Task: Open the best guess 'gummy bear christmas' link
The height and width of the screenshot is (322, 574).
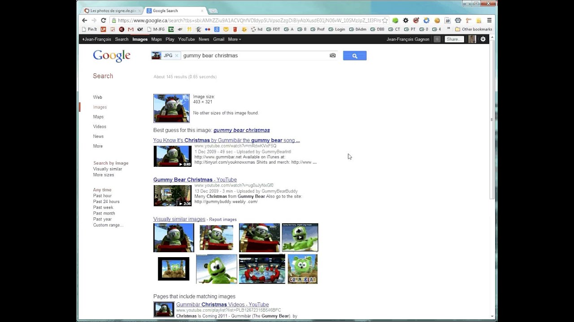Action: point(242,130)
